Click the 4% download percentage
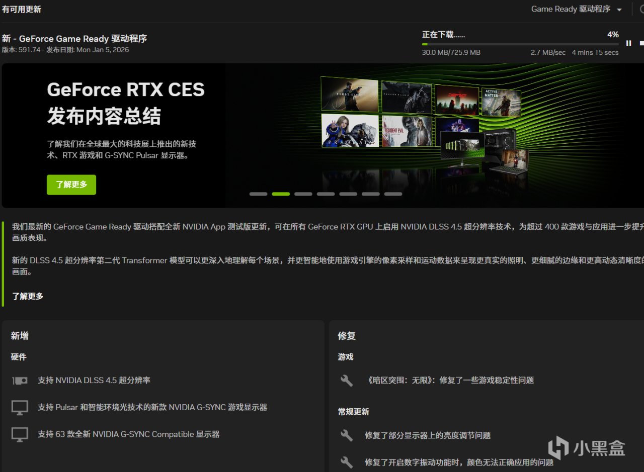This screenshot has height=472, width=644. (x=613, y=35)
